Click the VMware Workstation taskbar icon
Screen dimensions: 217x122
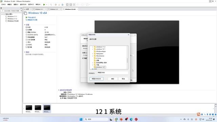(116, 119)
